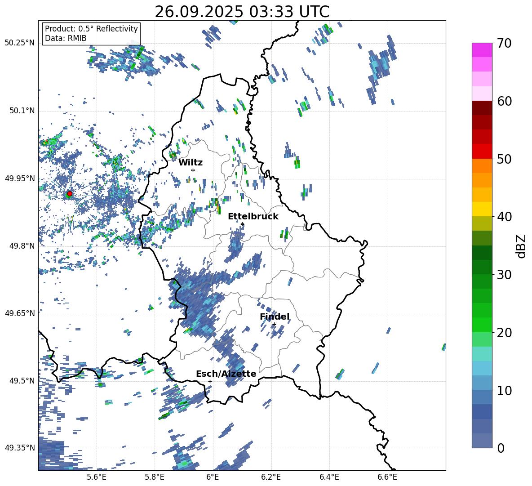Click the 49.65°N latitude label
The height and width of the screenshot is (486, 532).
[20, 313]
